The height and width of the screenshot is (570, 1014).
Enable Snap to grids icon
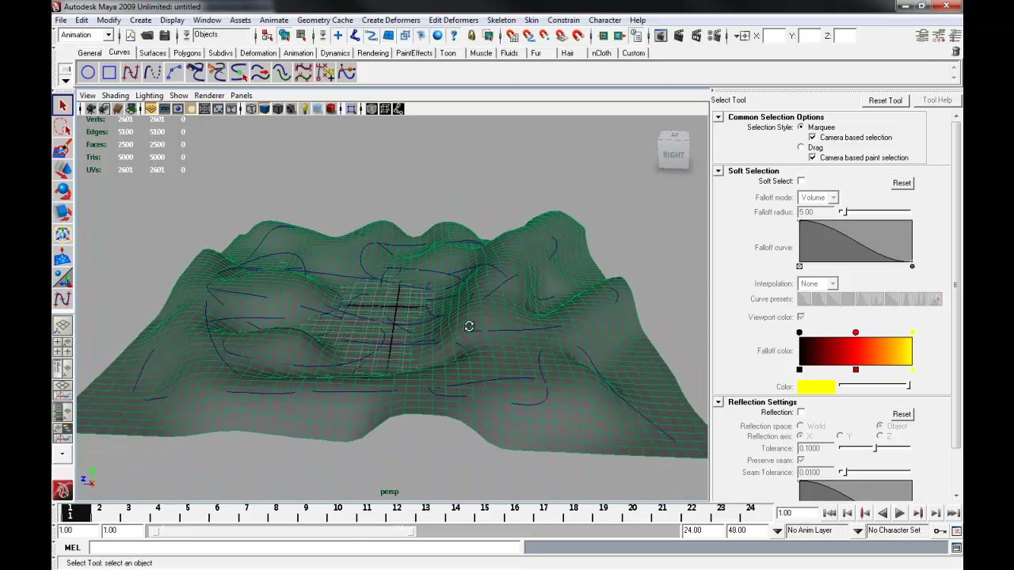(x=512, y=36)
